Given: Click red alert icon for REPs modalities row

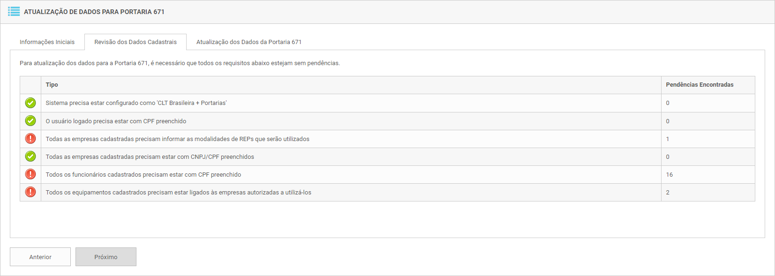Looking at the screenshot, I should click(30, 139).
